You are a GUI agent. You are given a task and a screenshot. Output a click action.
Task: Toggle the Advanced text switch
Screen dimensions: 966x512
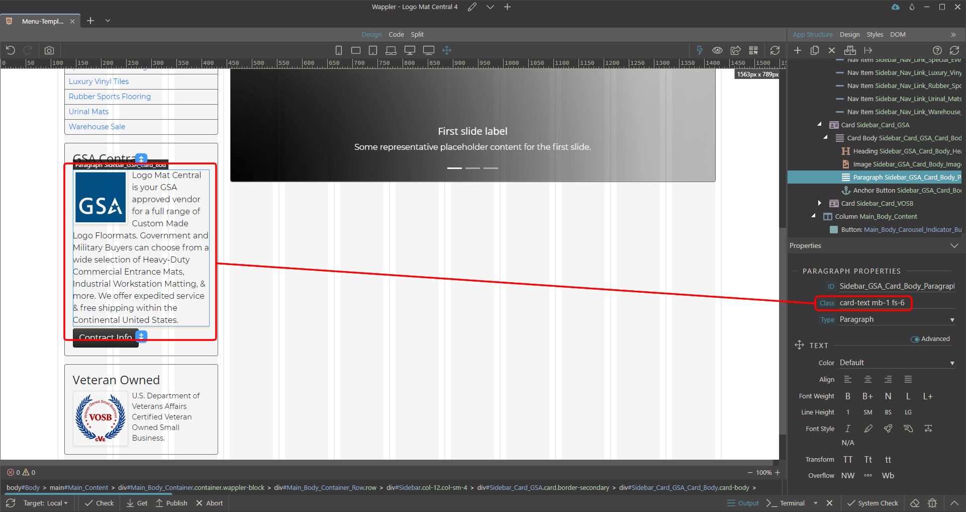coord(915,339)
